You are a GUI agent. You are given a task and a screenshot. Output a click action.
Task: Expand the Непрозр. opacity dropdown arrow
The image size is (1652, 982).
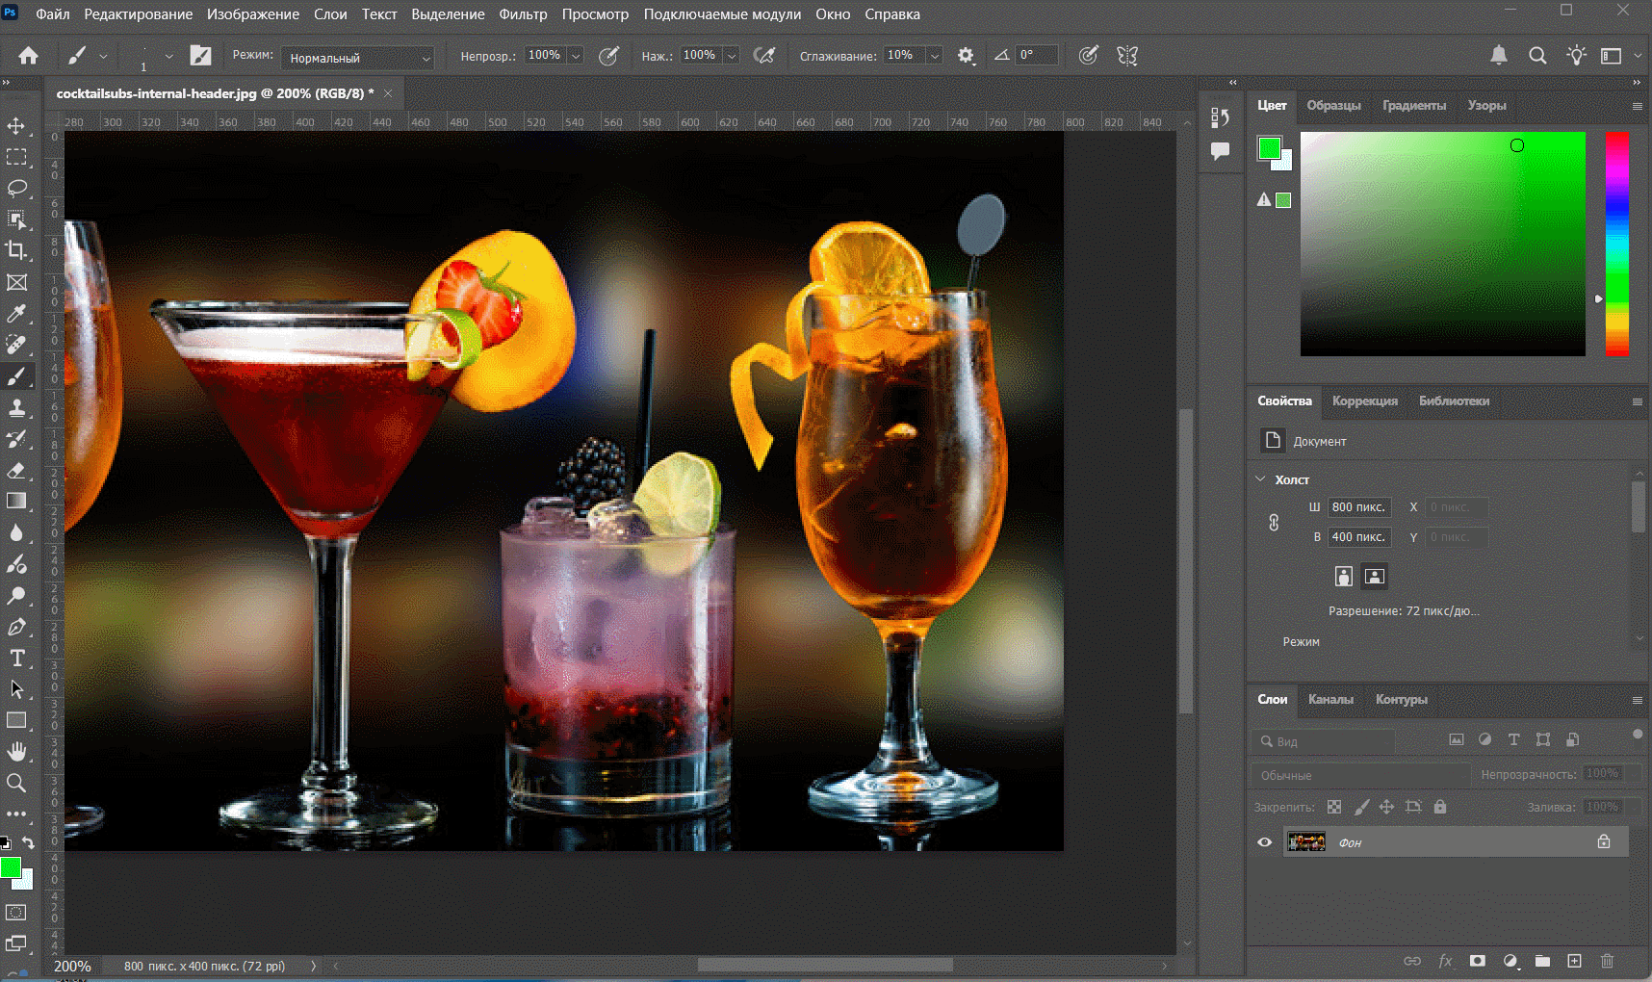[576, 56]
